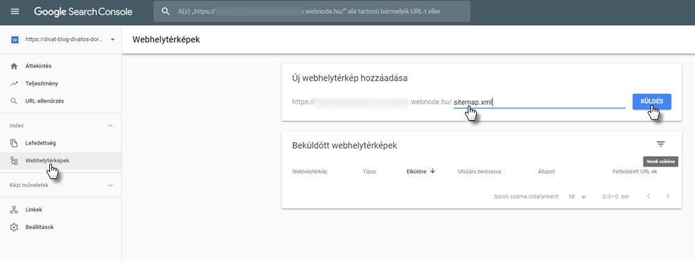Click the search magnifier icon in top bar
The width and height of the screenshot is (695, 261).
(x=166, y=12)
